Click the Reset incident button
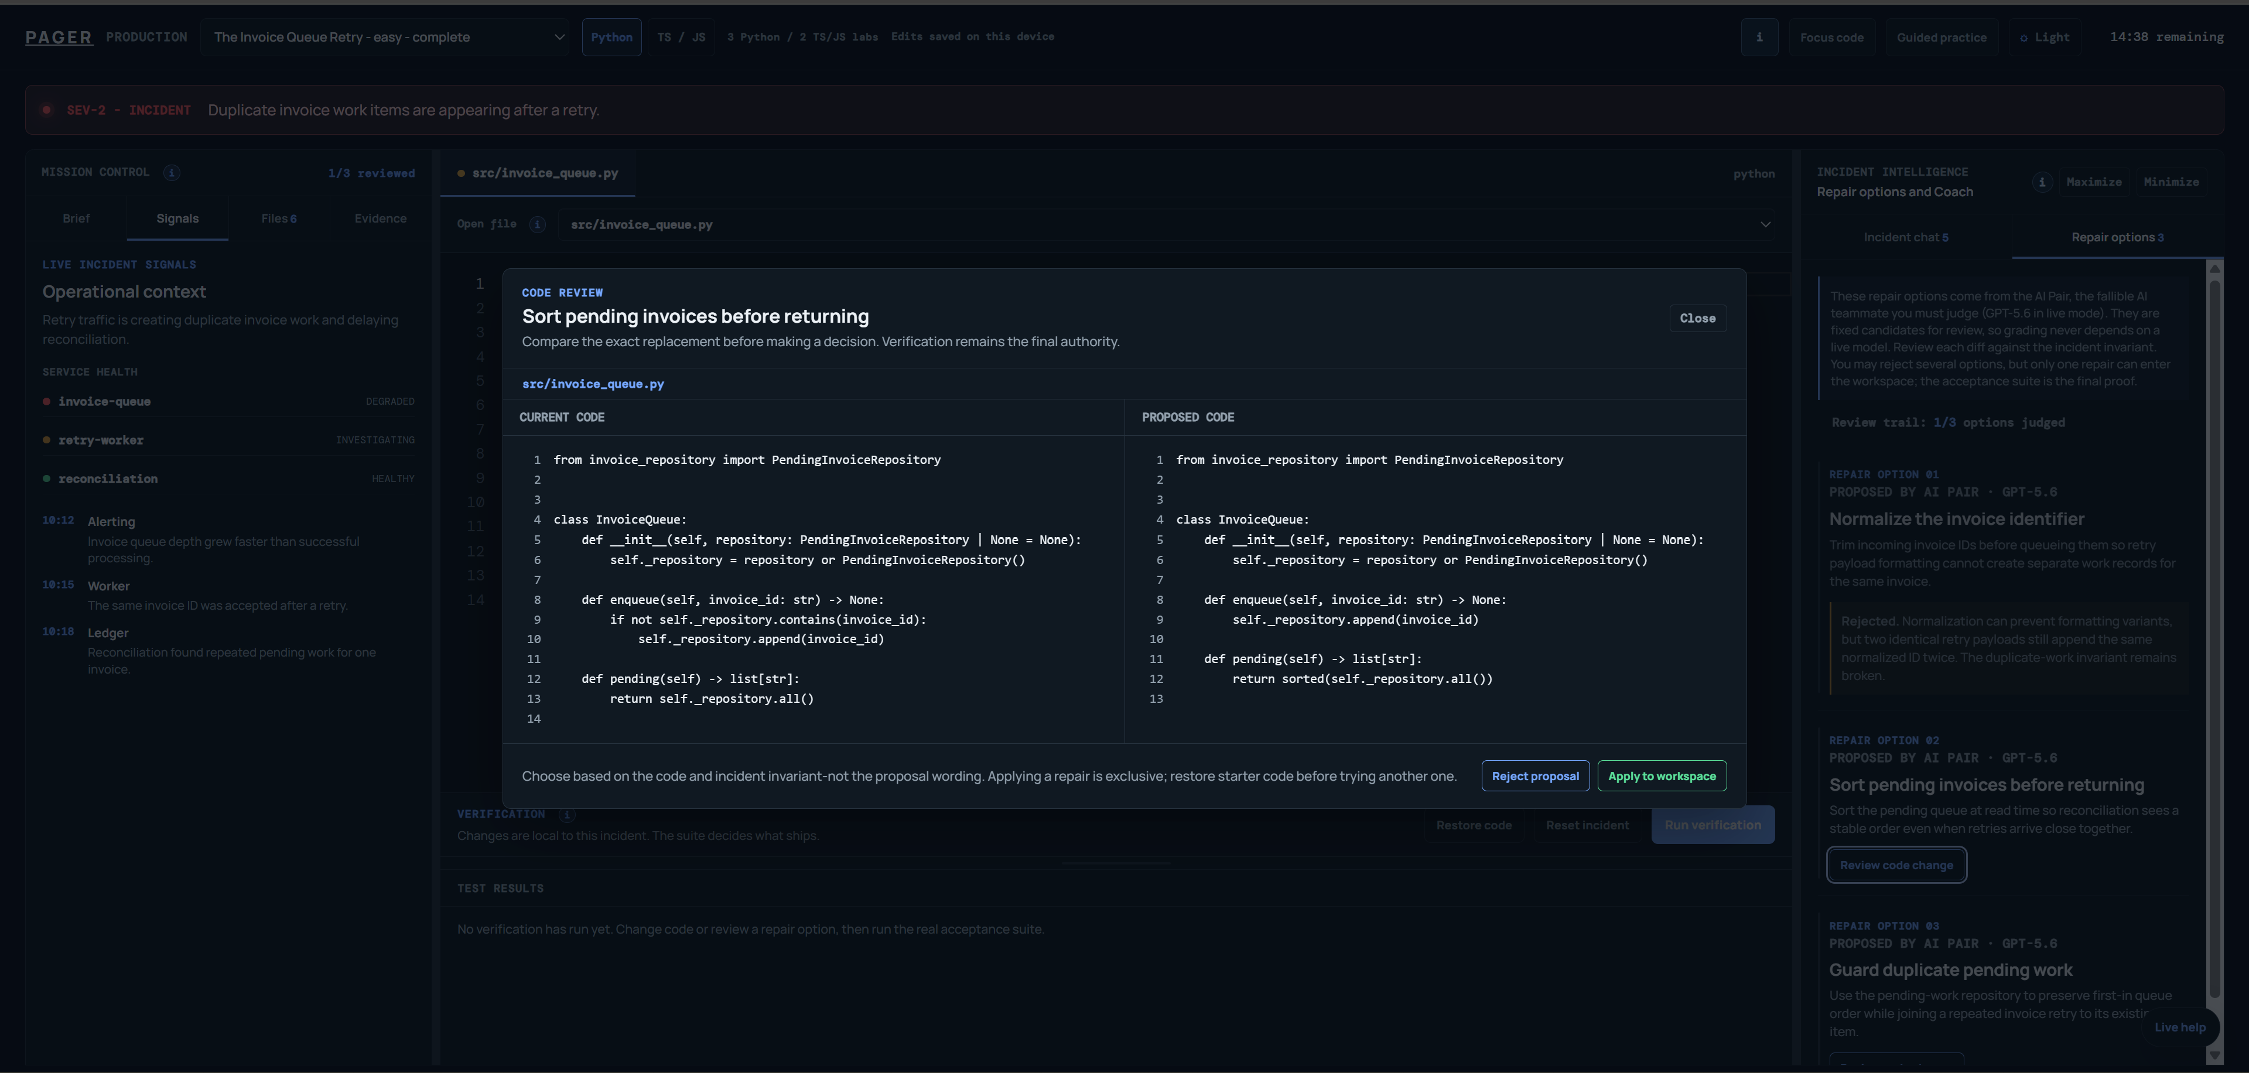 point(1587,825)
